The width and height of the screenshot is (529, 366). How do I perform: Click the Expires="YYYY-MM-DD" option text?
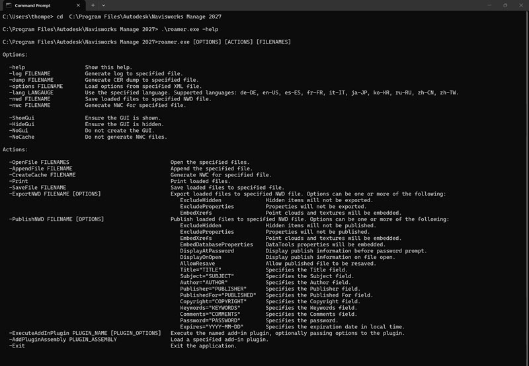pos(212,326)
